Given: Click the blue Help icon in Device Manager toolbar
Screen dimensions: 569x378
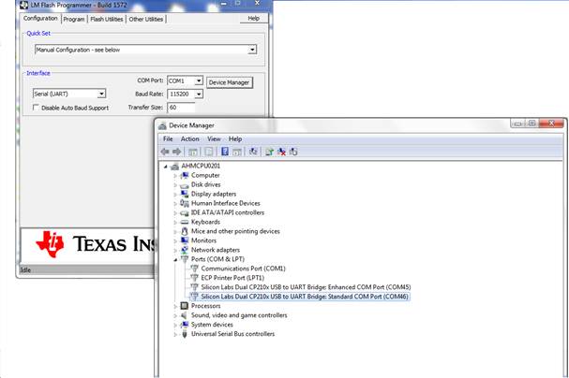Looking at the screenshot, I should click(x=225, y=152).
